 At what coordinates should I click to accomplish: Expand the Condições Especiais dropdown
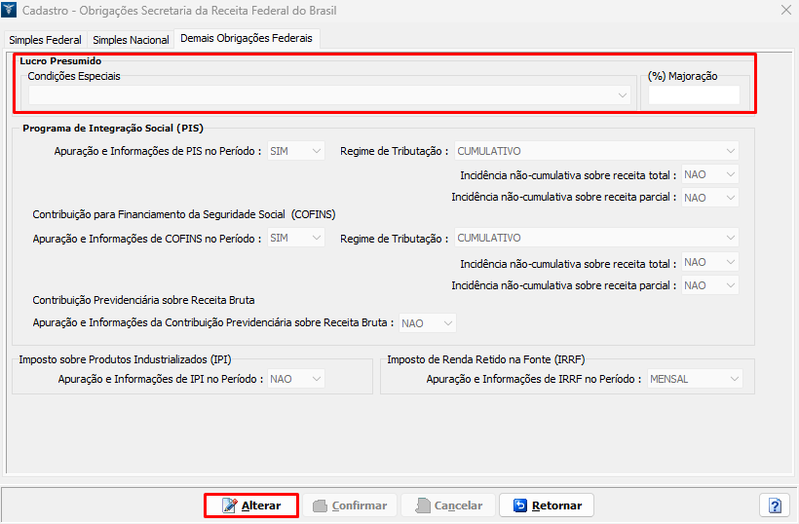coord(329,95)
